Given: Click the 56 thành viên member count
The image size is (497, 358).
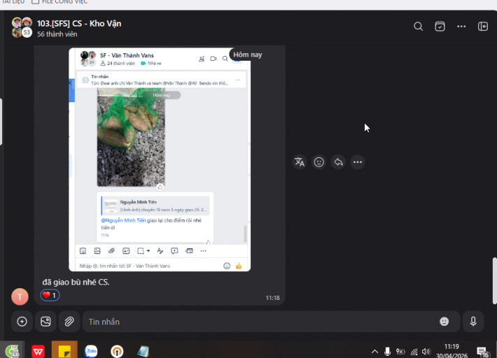Looking at the screenshot, I should click(x=57, y=34).
